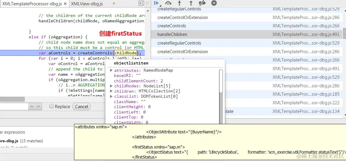Close the XMLTemplateProcessor-dbg.js tab

click(65, 4)
